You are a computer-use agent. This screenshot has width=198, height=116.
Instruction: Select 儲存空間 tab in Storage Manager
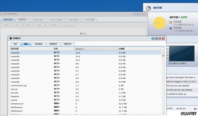coord(8,20)
